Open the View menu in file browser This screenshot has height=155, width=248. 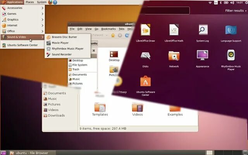point(88,29)
